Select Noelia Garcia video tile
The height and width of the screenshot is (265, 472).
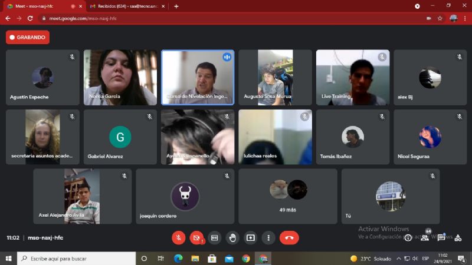pos(120,78)
